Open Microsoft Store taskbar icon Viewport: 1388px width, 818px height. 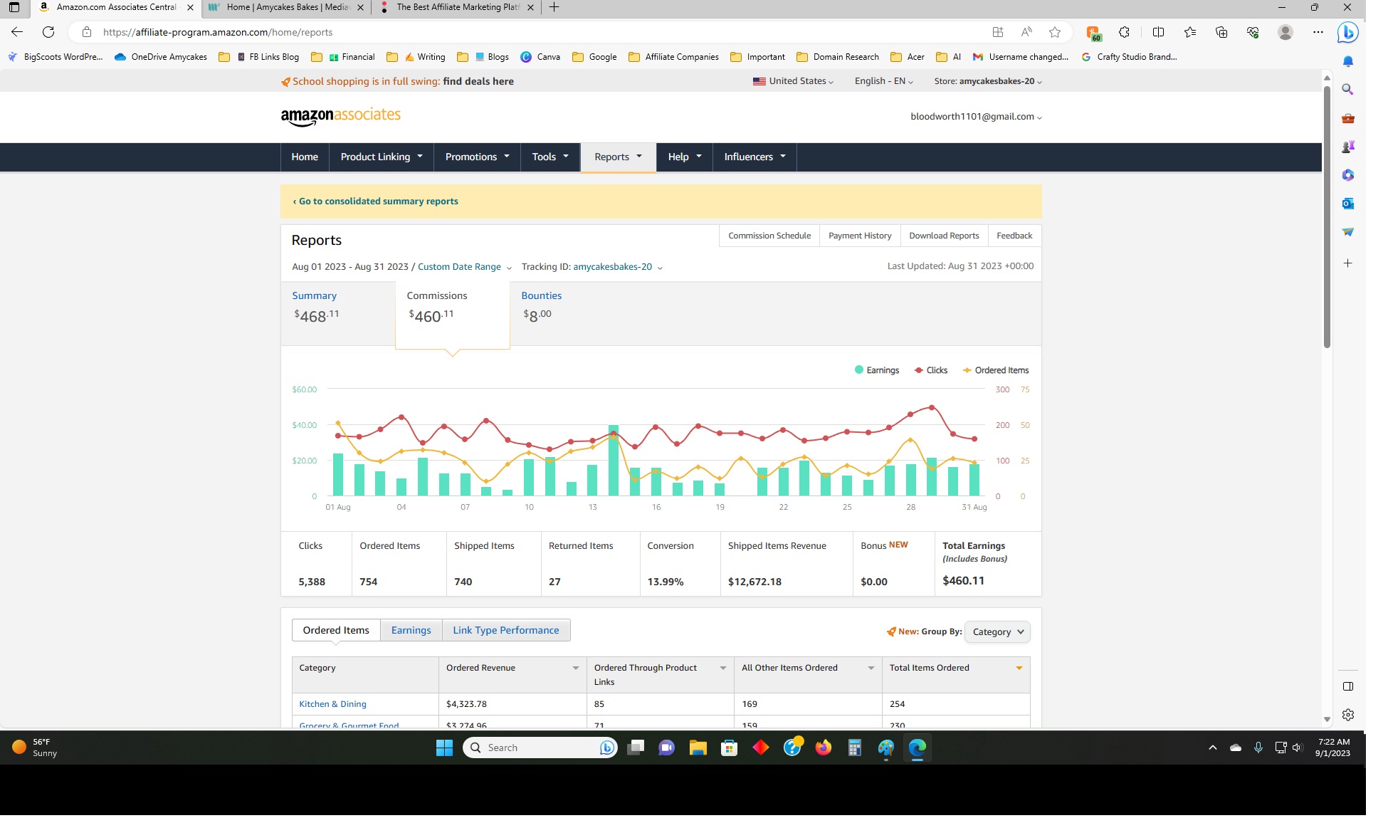(729, 748)
